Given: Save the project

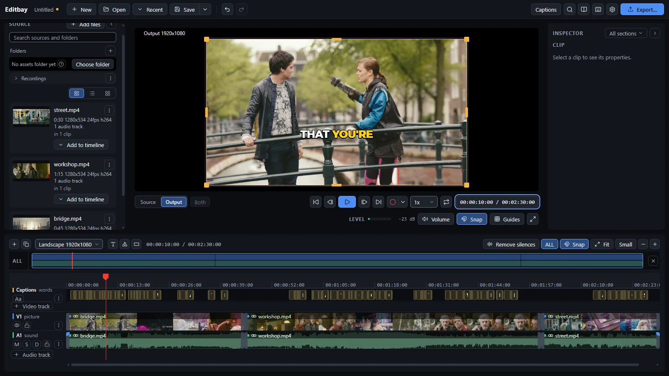Looking at the screenshot, I should (x=185, y=10).
